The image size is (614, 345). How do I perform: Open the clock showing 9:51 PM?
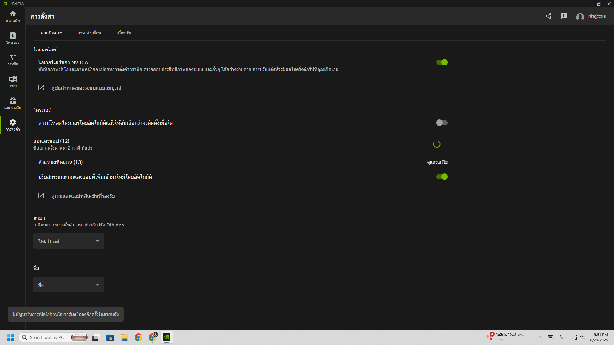click(599, 337)
